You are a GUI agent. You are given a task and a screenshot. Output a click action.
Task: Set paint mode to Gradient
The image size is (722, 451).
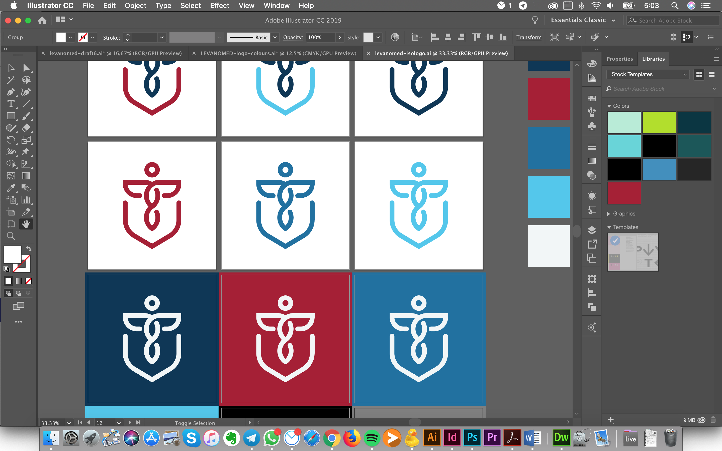(18, 281)
